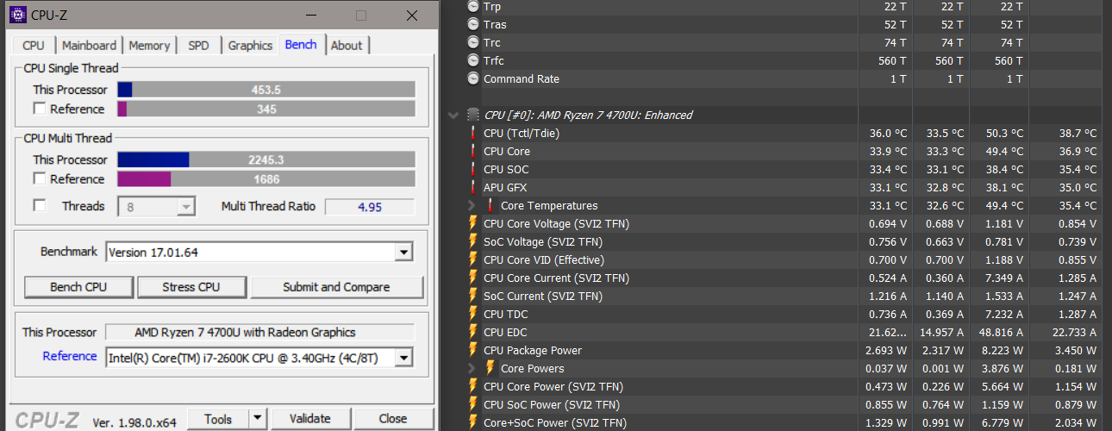Click the chip icon of AMD Ryzen 7 4700U
1112x431 pixels.
[473, 115]
